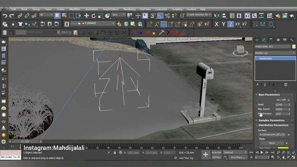Open the reference coordinate View dropdown

[119, 15]
